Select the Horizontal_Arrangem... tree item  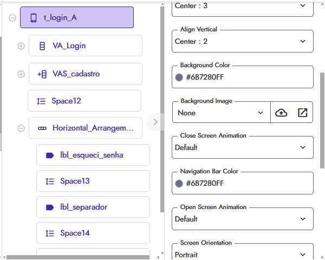[x=86, y=128]
